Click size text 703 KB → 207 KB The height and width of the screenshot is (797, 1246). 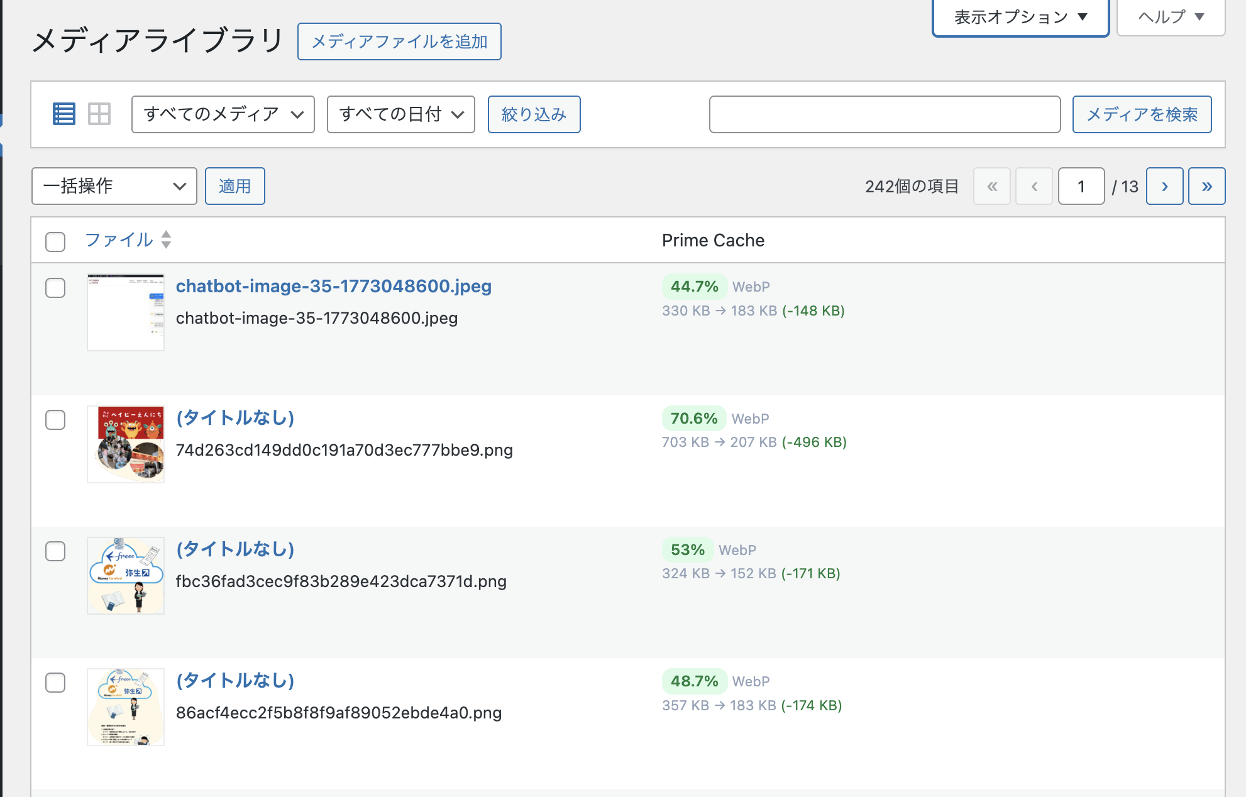click(x=719, y=442)
